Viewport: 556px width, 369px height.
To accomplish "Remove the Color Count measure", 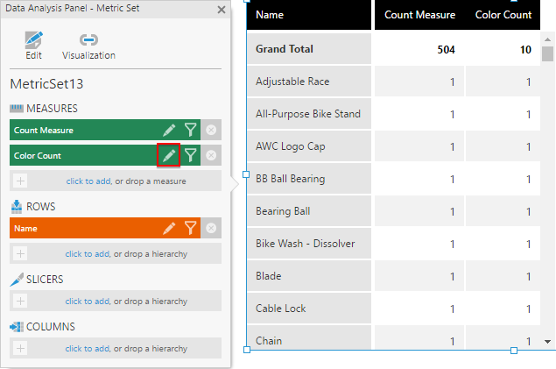I will pyautogui.click(x=211, y=155).
